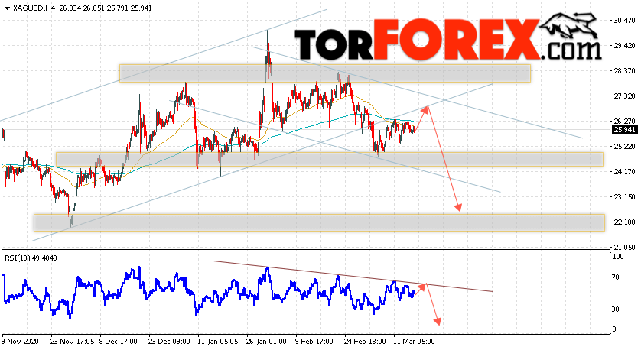Click the RSI 70 level label

(x=616, y=277)
